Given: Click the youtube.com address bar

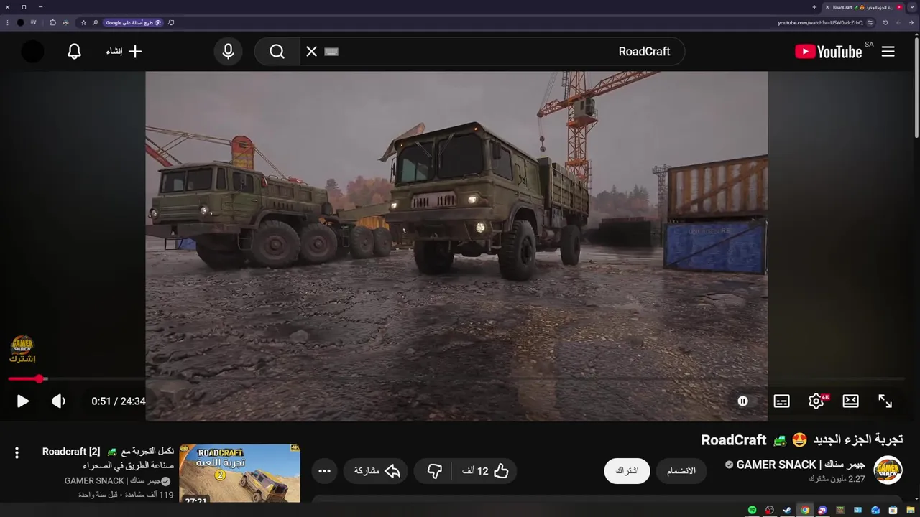Looking at the screenshot, I should (x=474, y=22).
